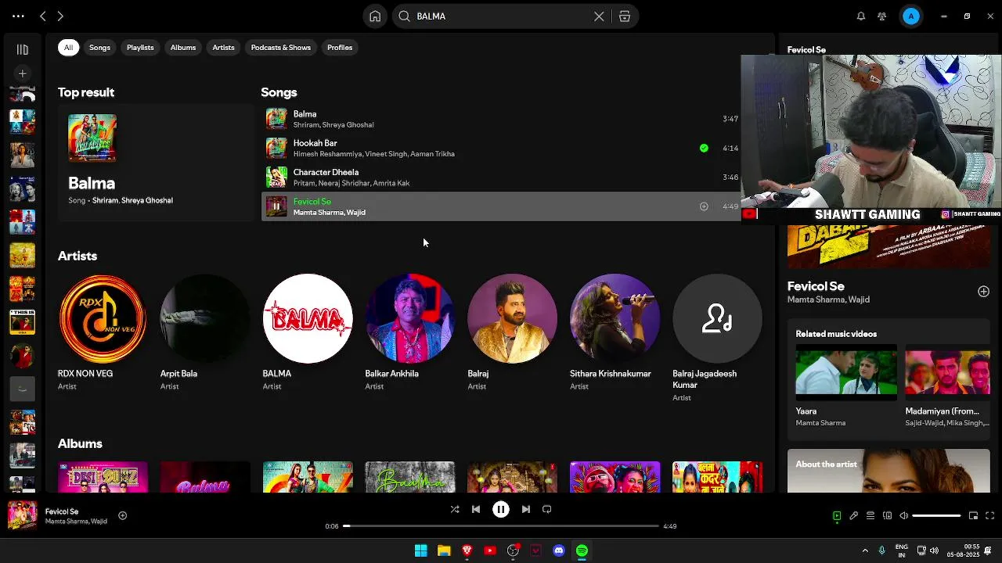Open Mamta Sharma, Wajid link in now playing bar

coord(76,521)
